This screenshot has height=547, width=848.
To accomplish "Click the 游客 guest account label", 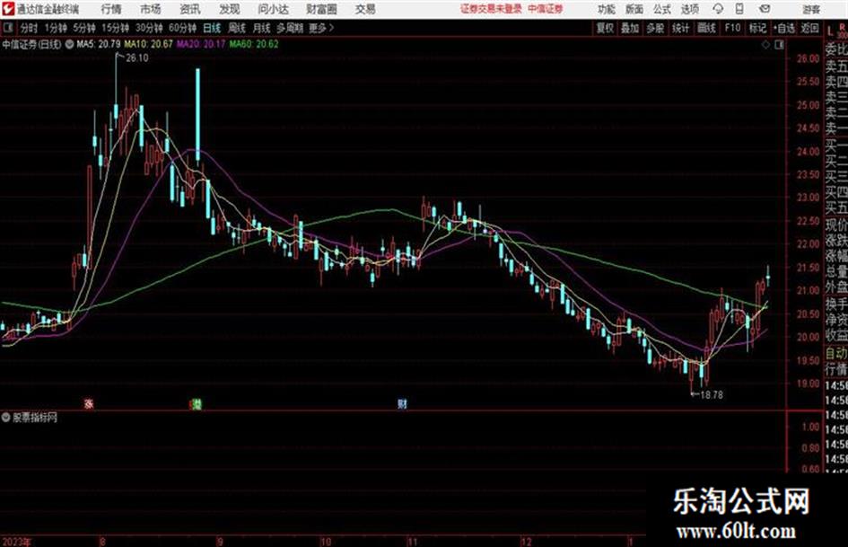I will pos(810,9).
